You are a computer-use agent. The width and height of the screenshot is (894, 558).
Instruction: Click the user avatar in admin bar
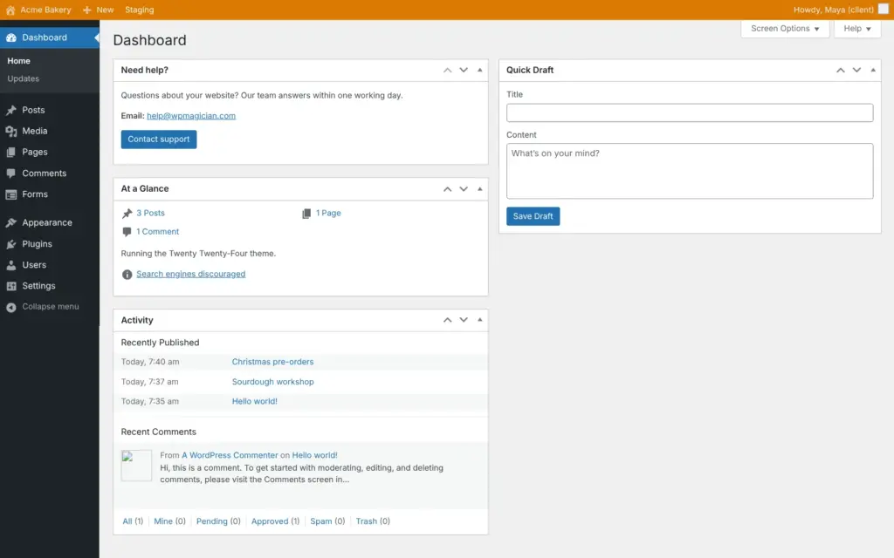coord(884,9)
